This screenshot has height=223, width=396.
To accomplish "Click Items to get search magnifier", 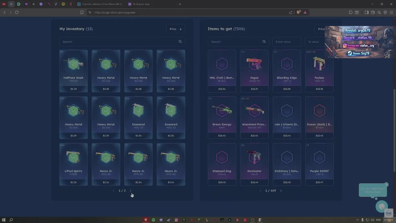I will point(264,42).
